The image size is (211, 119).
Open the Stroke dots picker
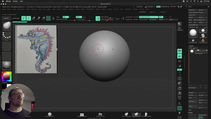(7, 36)
